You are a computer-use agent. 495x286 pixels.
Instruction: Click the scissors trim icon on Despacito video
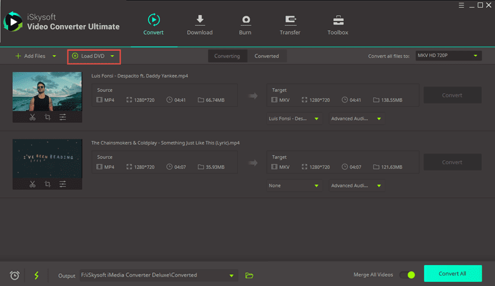point(33,117)
